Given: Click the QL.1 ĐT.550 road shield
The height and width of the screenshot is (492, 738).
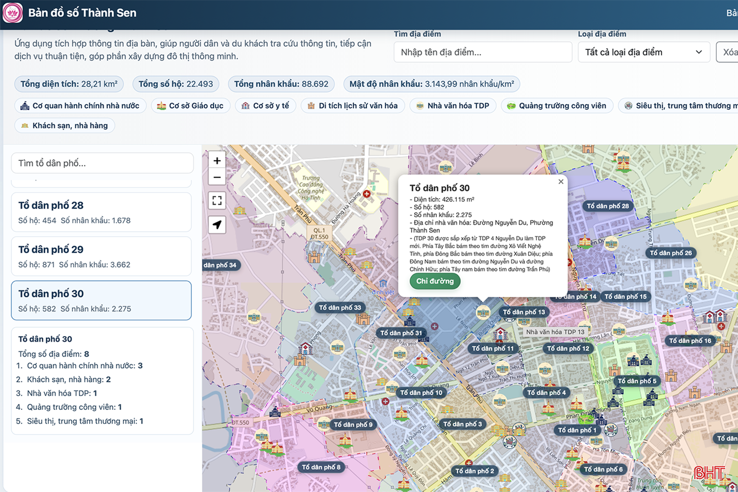Looking at the screenshot, I should 319,233.
